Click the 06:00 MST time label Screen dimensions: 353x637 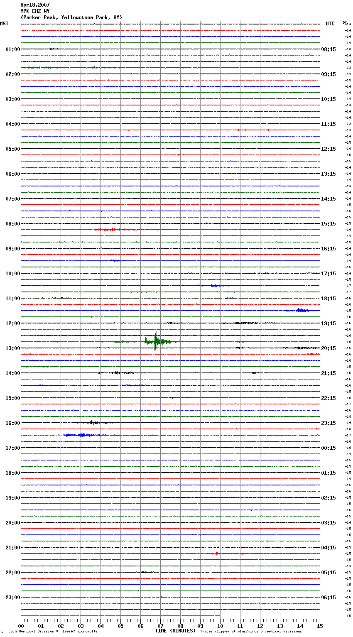pos(12,174)
